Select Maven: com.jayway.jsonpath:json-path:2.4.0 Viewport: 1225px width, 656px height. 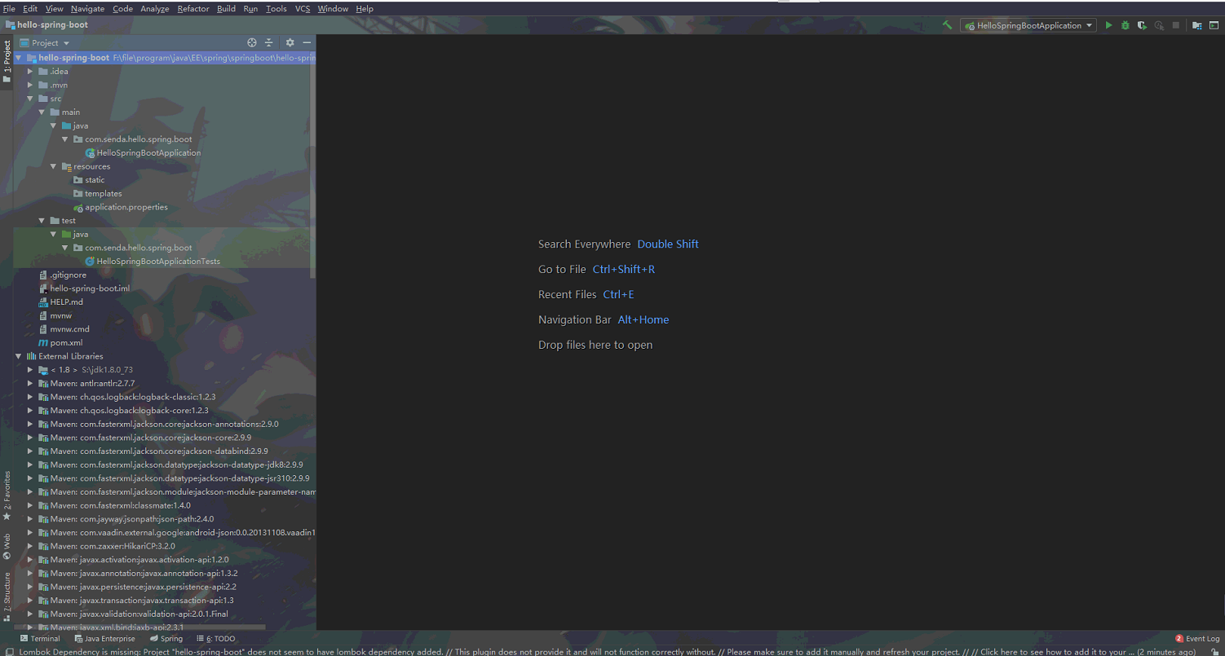[x=126, y=519]
